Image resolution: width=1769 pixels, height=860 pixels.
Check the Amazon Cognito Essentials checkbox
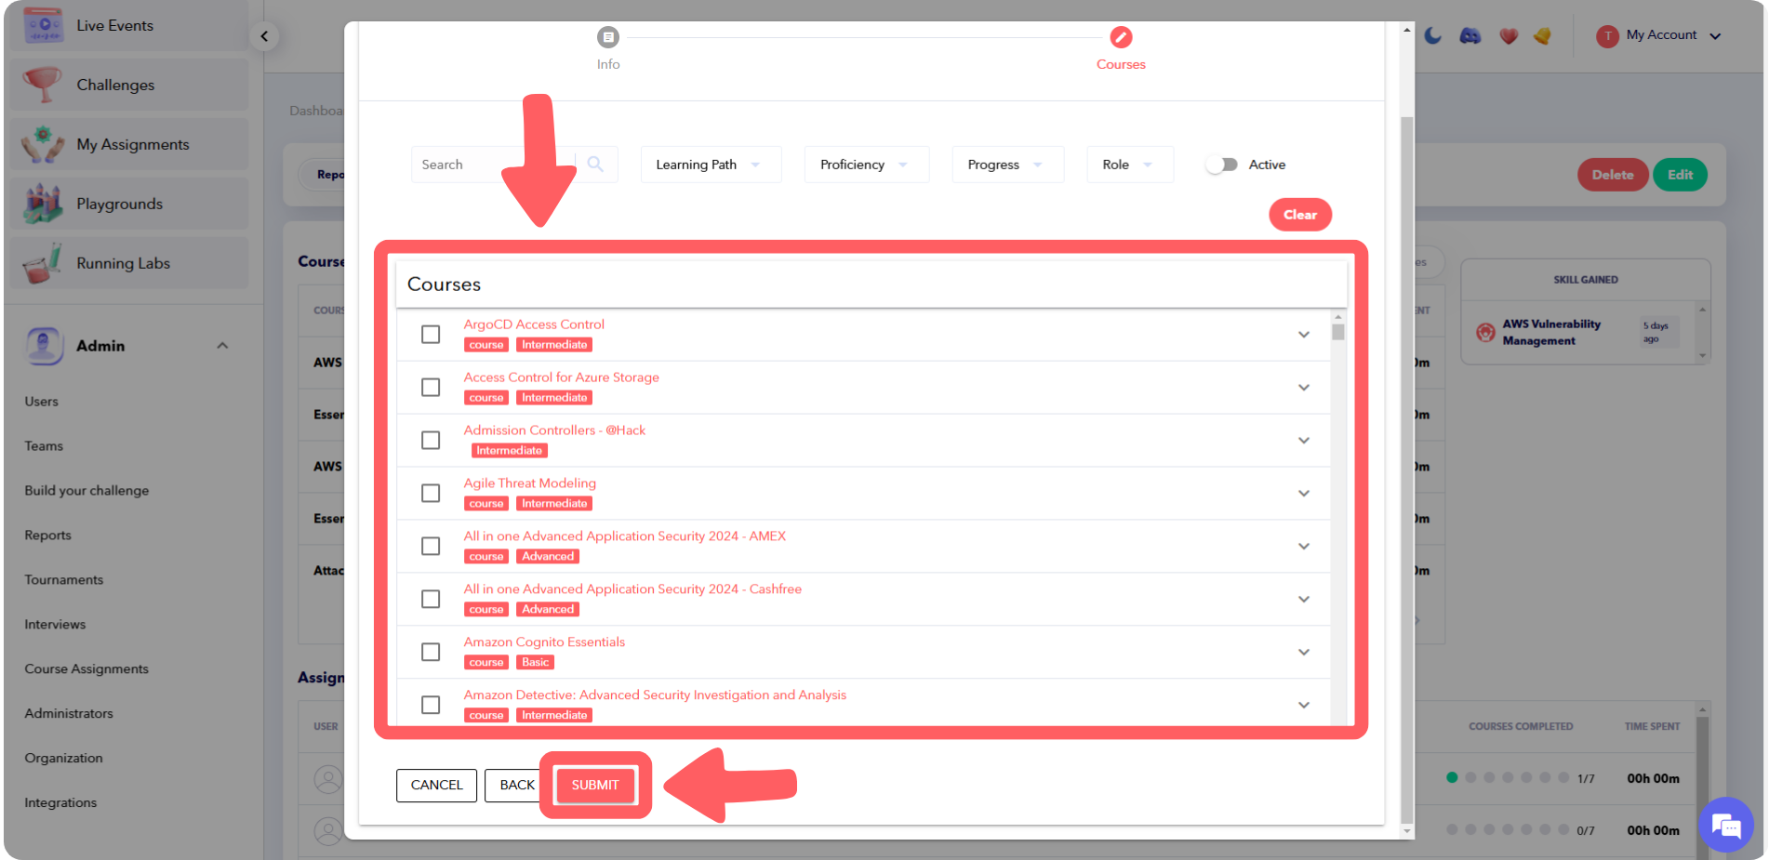point(430,652)
